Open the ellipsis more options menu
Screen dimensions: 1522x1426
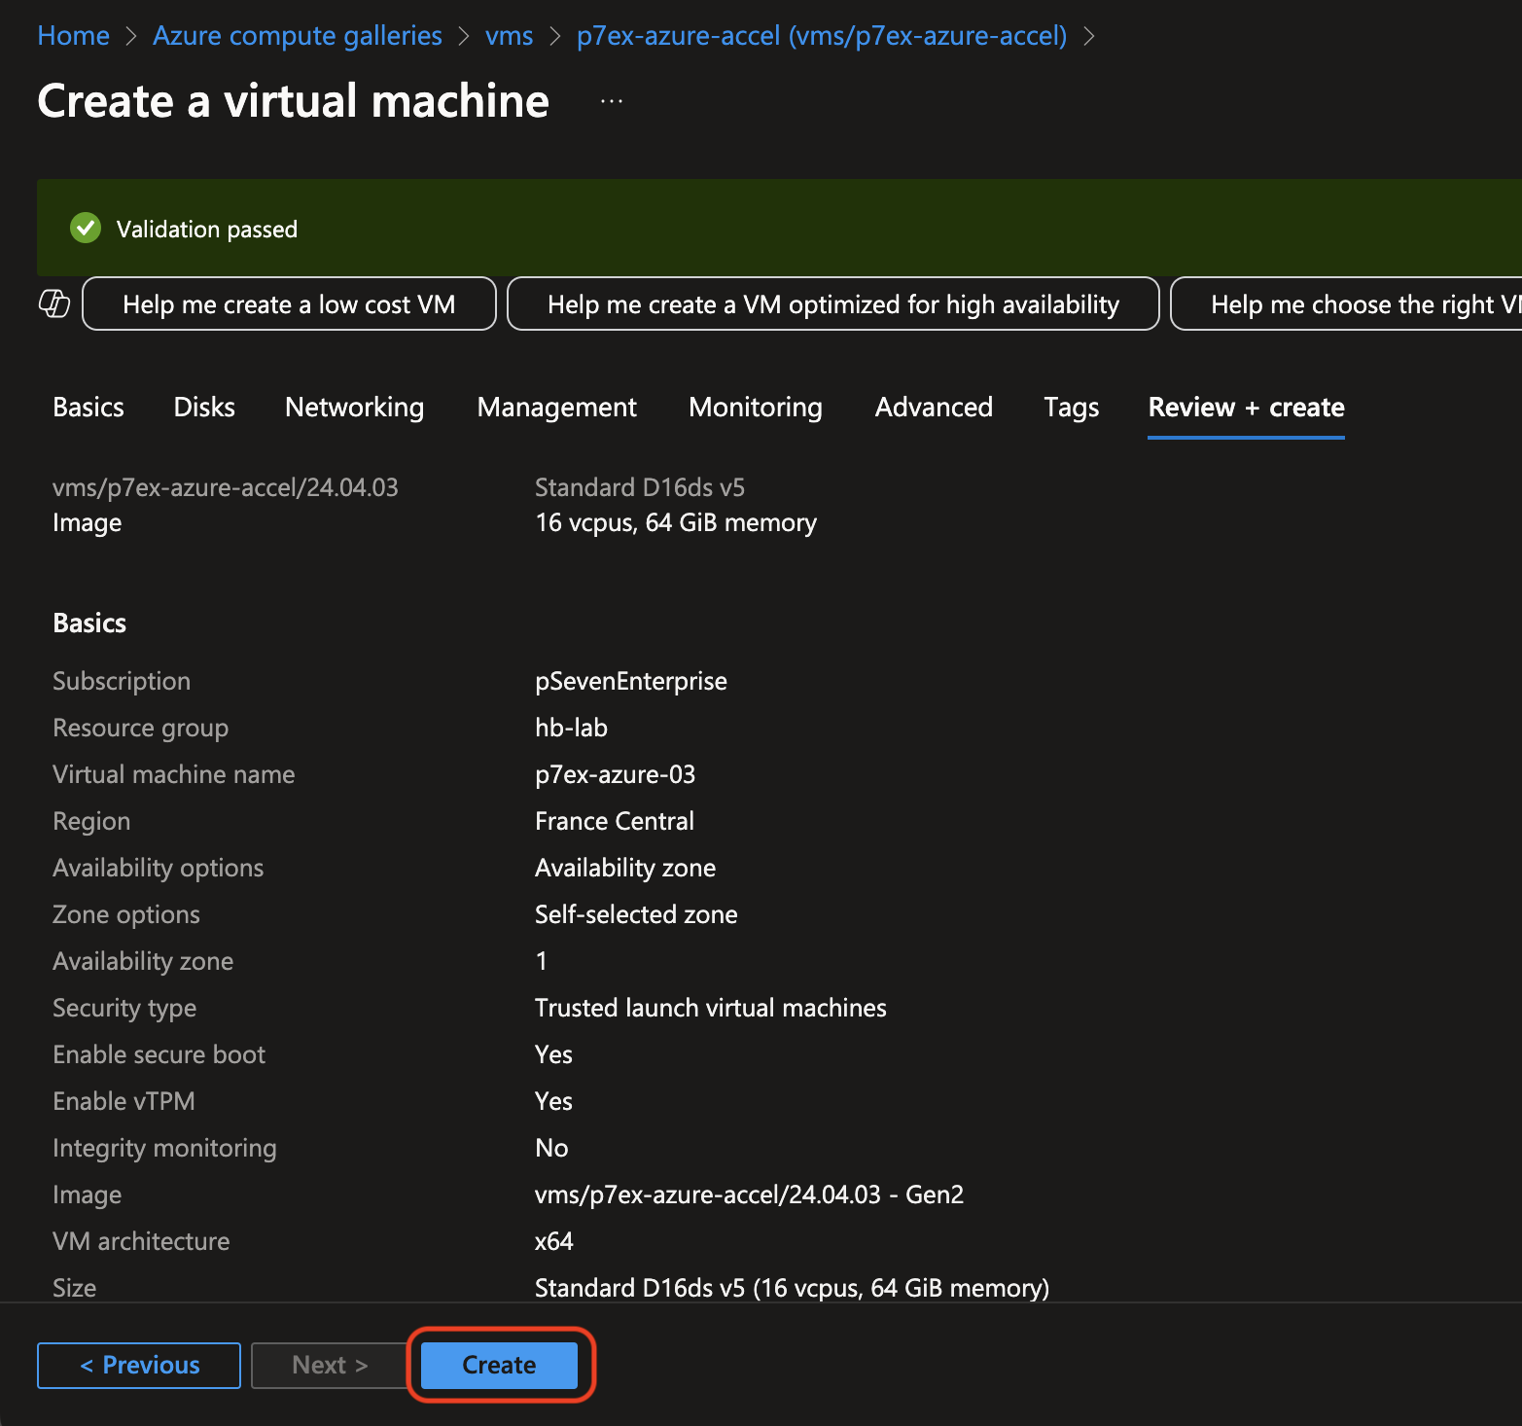(x=611, y=101)
